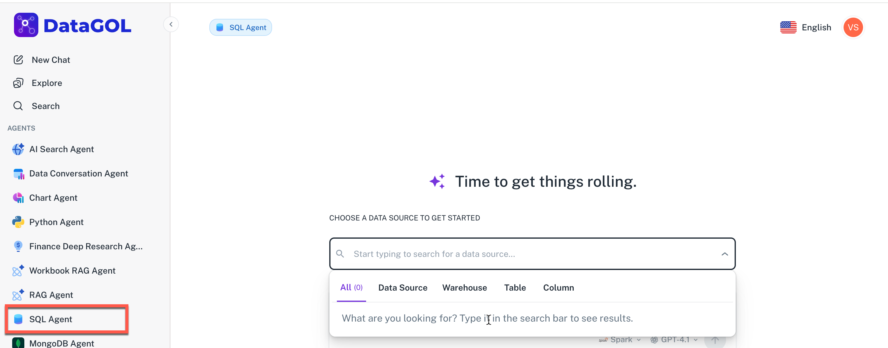Launch the Python Agent icon
The width and height of the screenshot is (888, 348).
click(x=18, y=222)
